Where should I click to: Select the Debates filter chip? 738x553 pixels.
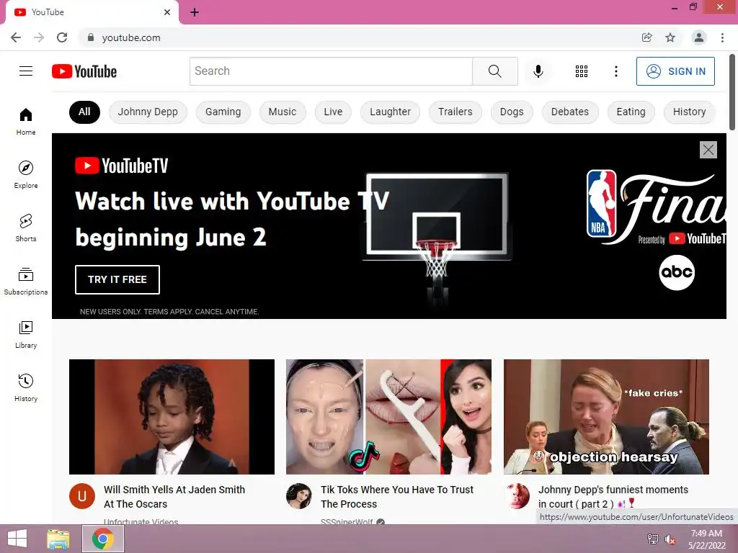coord(570,112)
